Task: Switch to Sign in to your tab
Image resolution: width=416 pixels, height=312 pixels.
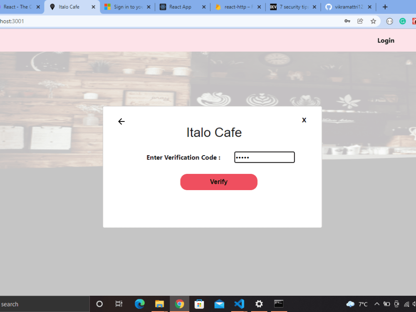Action: [128, 7]
